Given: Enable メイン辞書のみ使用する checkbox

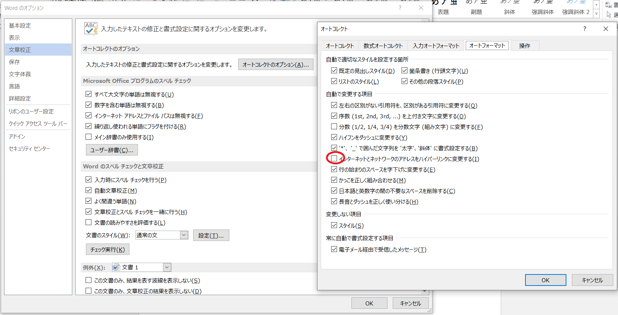Looking at the screenshot, I should click(x=88, y=137).
